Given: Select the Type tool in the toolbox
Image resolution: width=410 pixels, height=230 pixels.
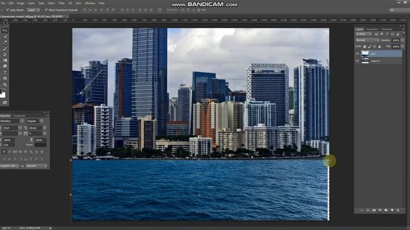Looking at the screenshot, I should tap(4, 72).
